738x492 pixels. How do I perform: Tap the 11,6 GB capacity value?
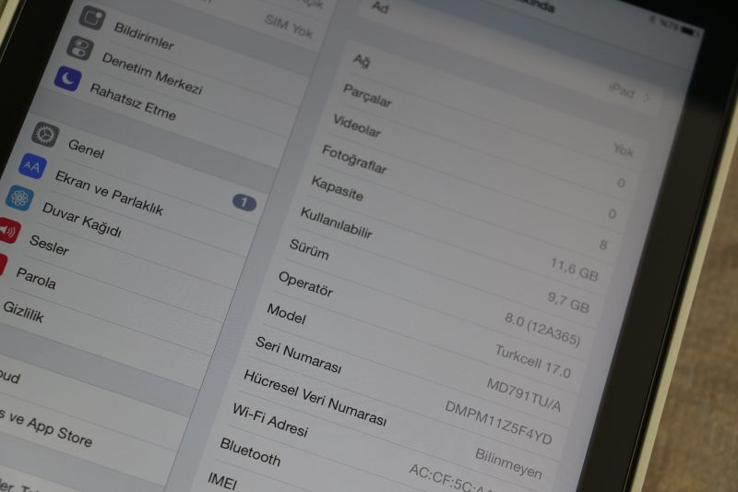tap(574, 270)
